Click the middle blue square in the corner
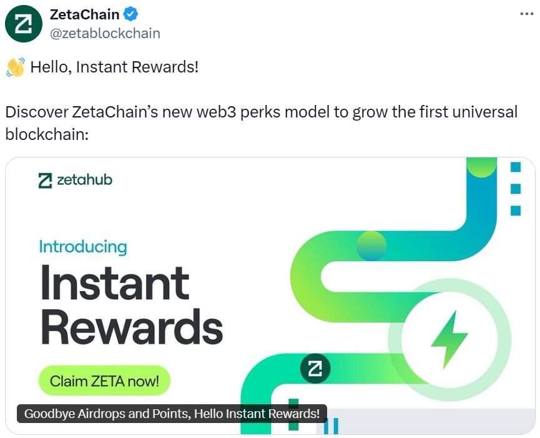The height and width of the screenshot is (438, 540). point(516,189)
